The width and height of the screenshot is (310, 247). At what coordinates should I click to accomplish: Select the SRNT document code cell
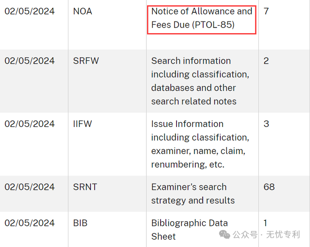tap(85, 187)
